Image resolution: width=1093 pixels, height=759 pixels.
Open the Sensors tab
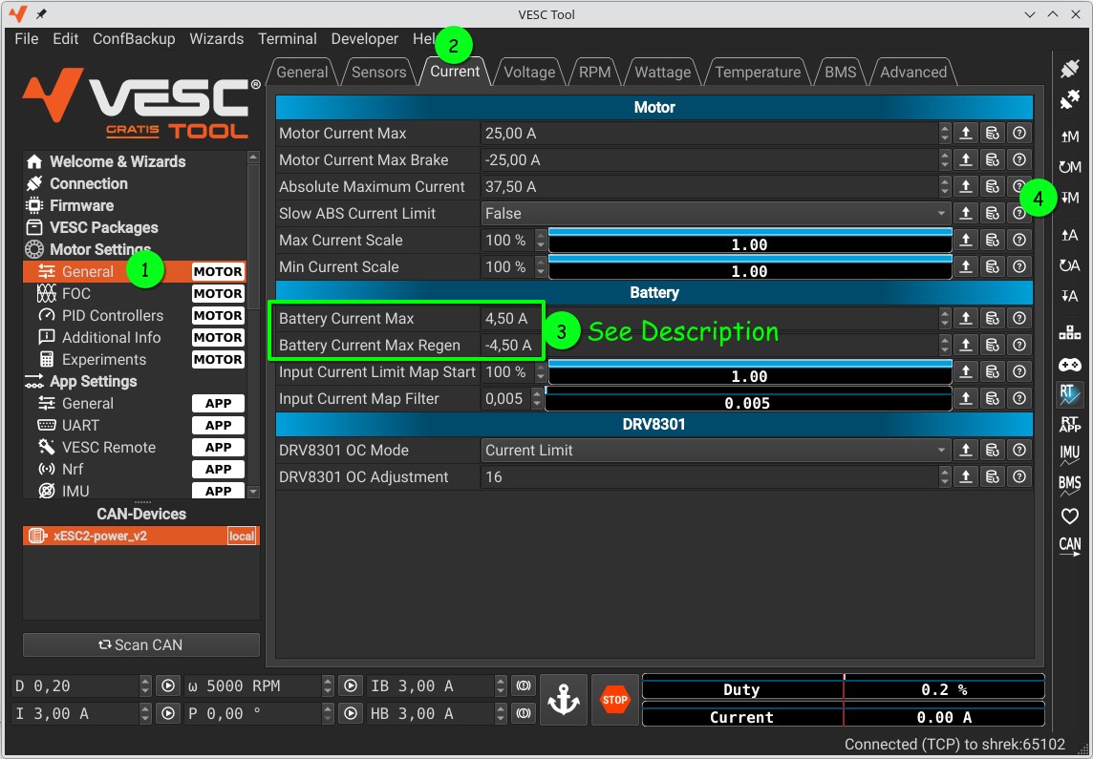tap(378, 72)
